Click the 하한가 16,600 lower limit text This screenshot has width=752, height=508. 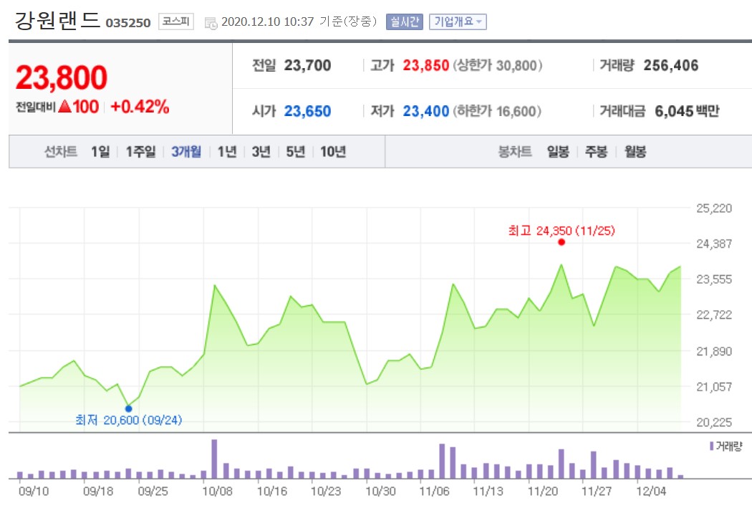coord(497,111)
